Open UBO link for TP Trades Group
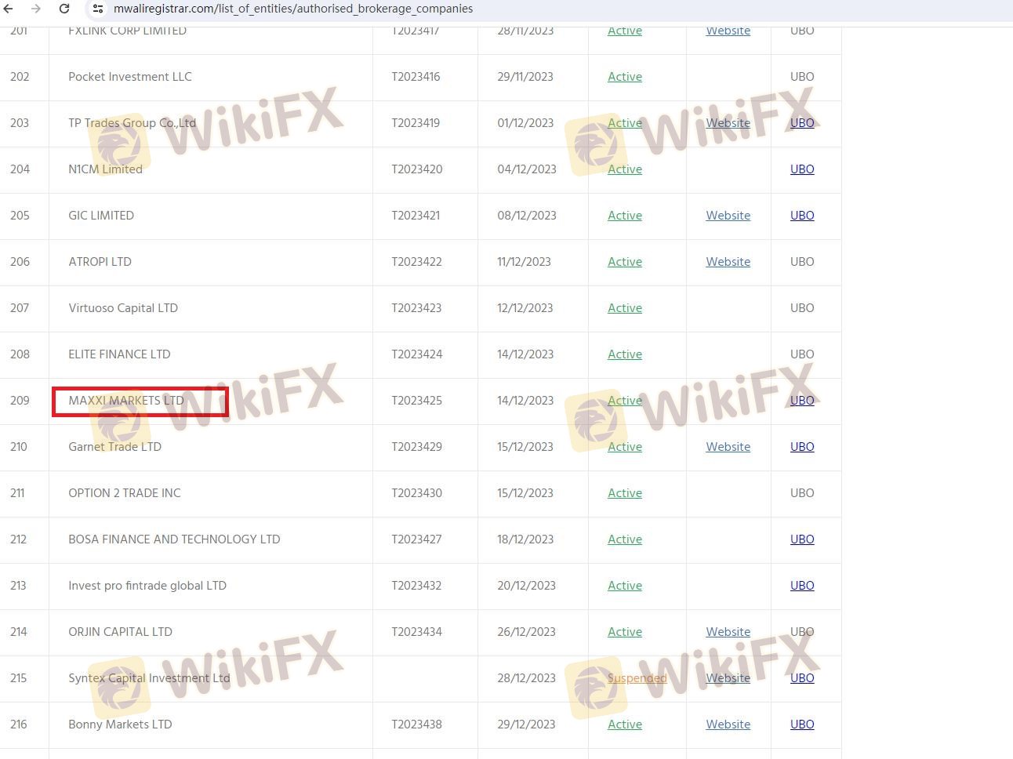Image resolution: width=1013 pixels, height=759 pixels. [802, 123]
